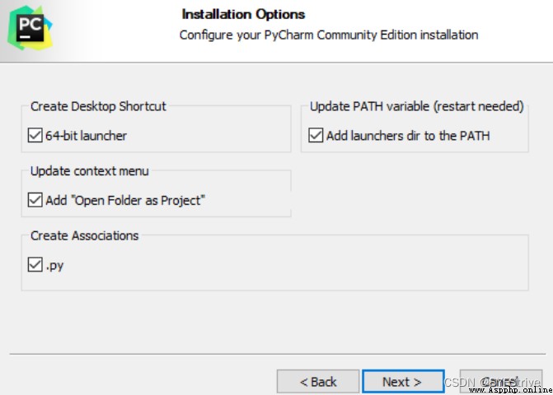Click the "Create Desktop Shortcut" group title
The image size is (553, 395).
[98, 106]
